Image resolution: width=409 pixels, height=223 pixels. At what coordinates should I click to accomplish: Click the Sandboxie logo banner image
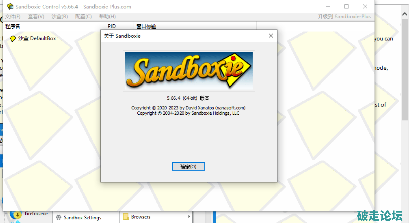click(189, 70)
